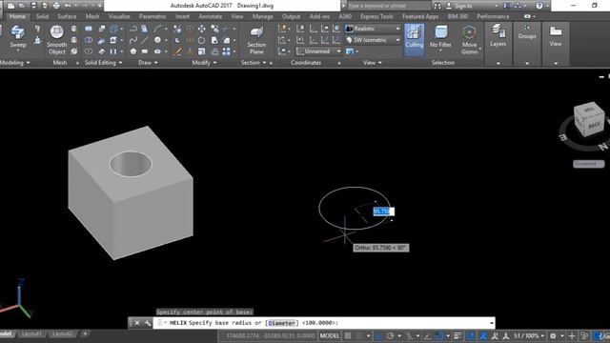
Task: Toggle MODEL space button in status bar
Action: (329, 335)
